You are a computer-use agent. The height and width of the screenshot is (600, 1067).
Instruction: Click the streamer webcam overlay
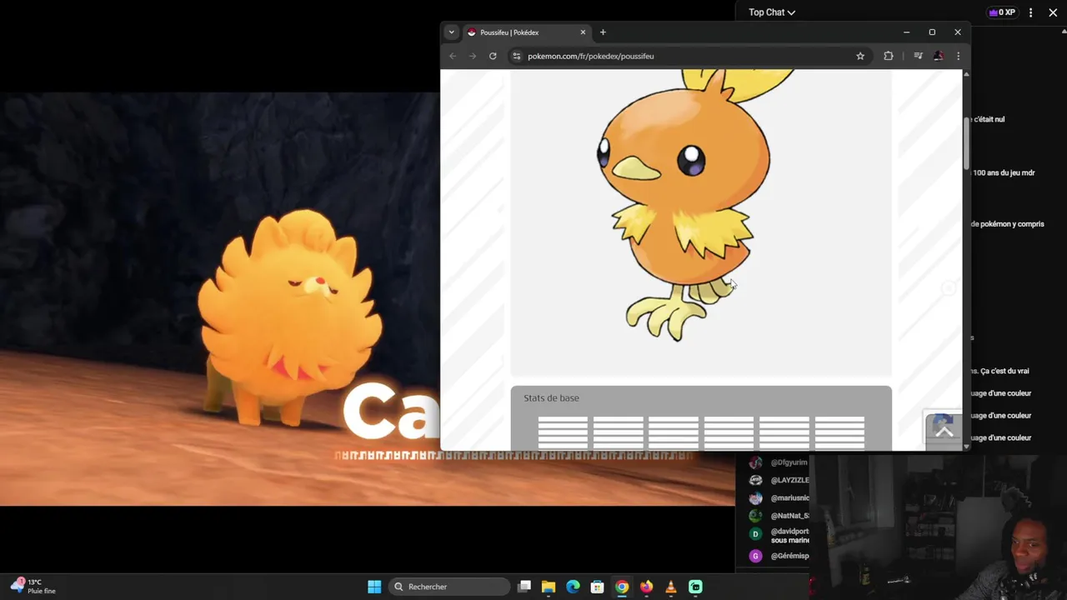point(938,527)
